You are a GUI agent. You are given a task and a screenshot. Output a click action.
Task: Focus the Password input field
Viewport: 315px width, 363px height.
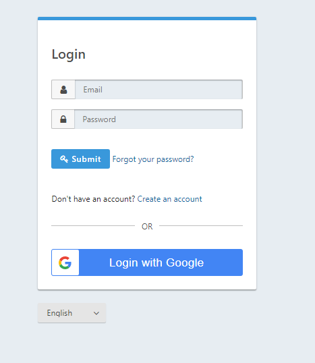159,119
